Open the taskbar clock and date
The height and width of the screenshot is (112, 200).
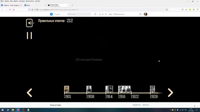click(191, 110)
